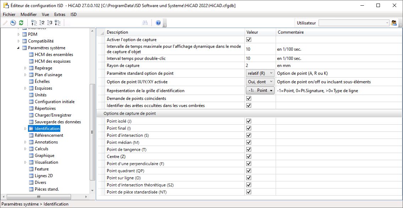Expand the Annotations tree node
403x208 pixels.
[25, 142]
